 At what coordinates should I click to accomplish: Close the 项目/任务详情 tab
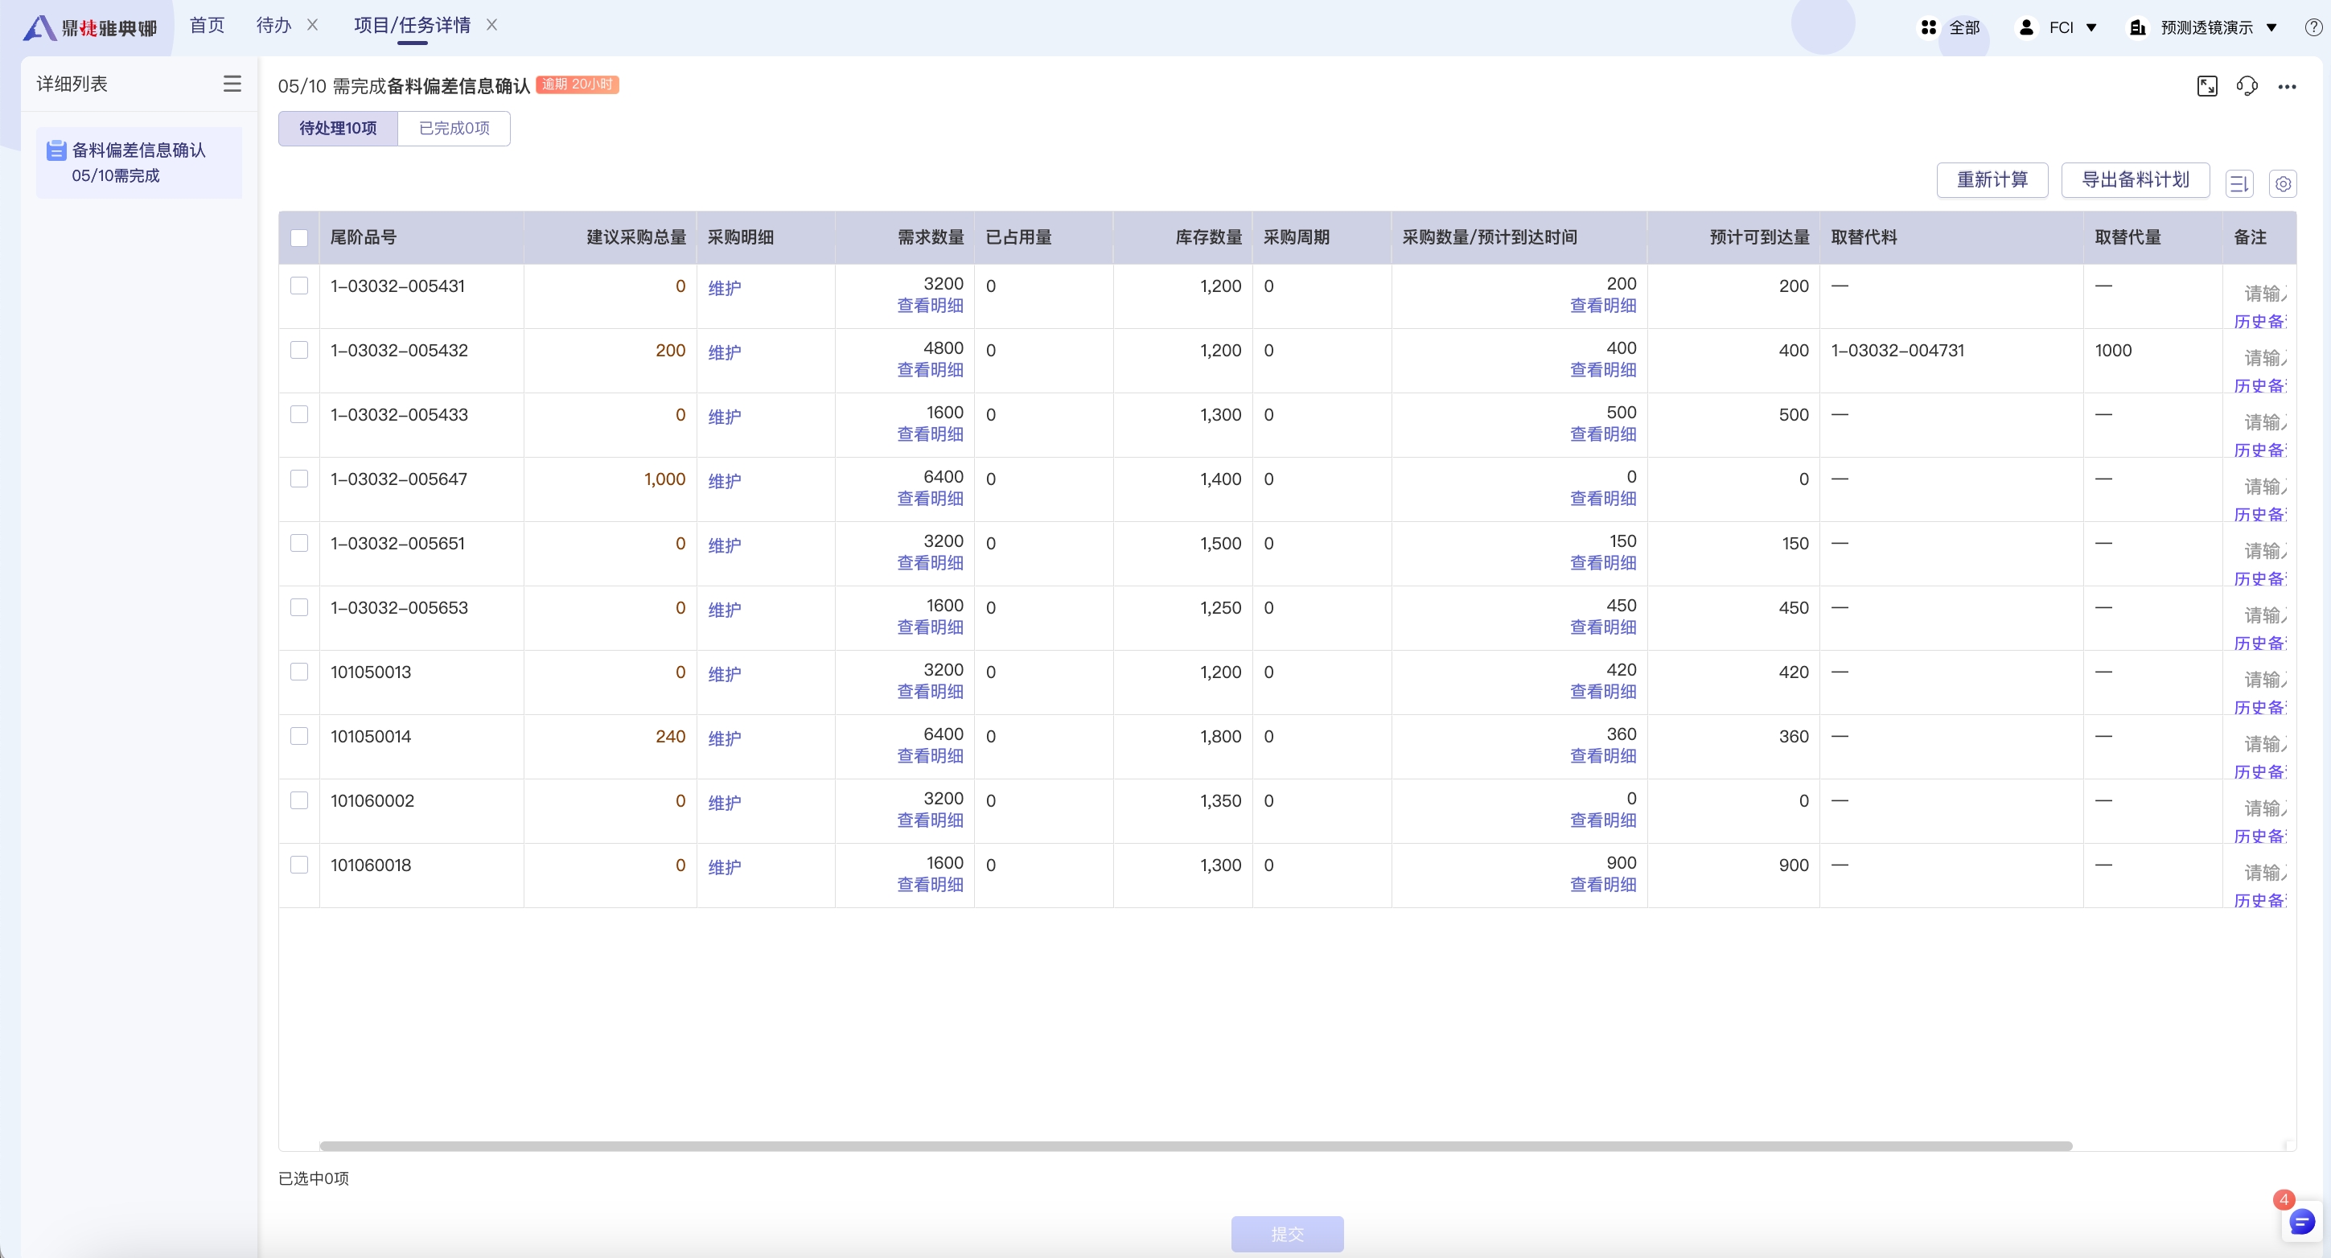point(492,26)
